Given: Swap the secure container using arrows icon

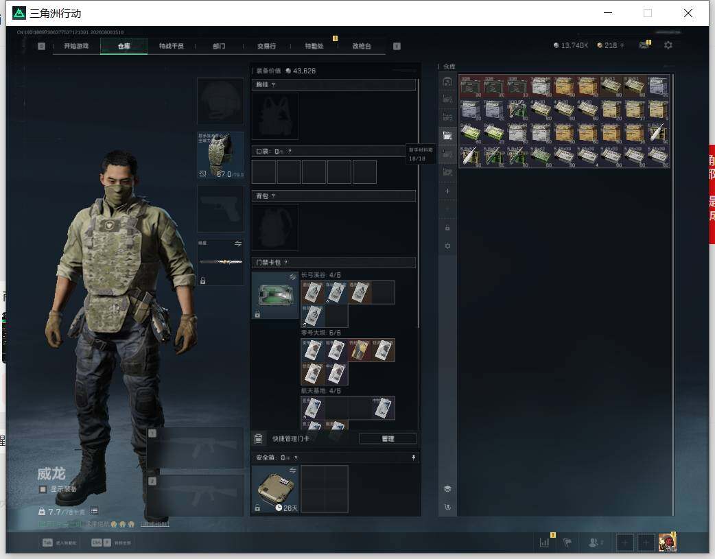Looking at the screenshot, I should tap(293, 470).
